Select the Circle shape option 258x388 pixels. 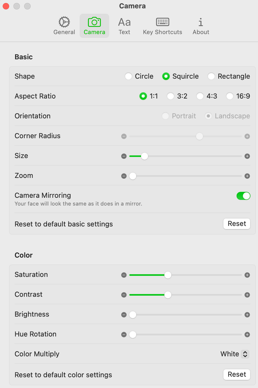pos(129,77)
